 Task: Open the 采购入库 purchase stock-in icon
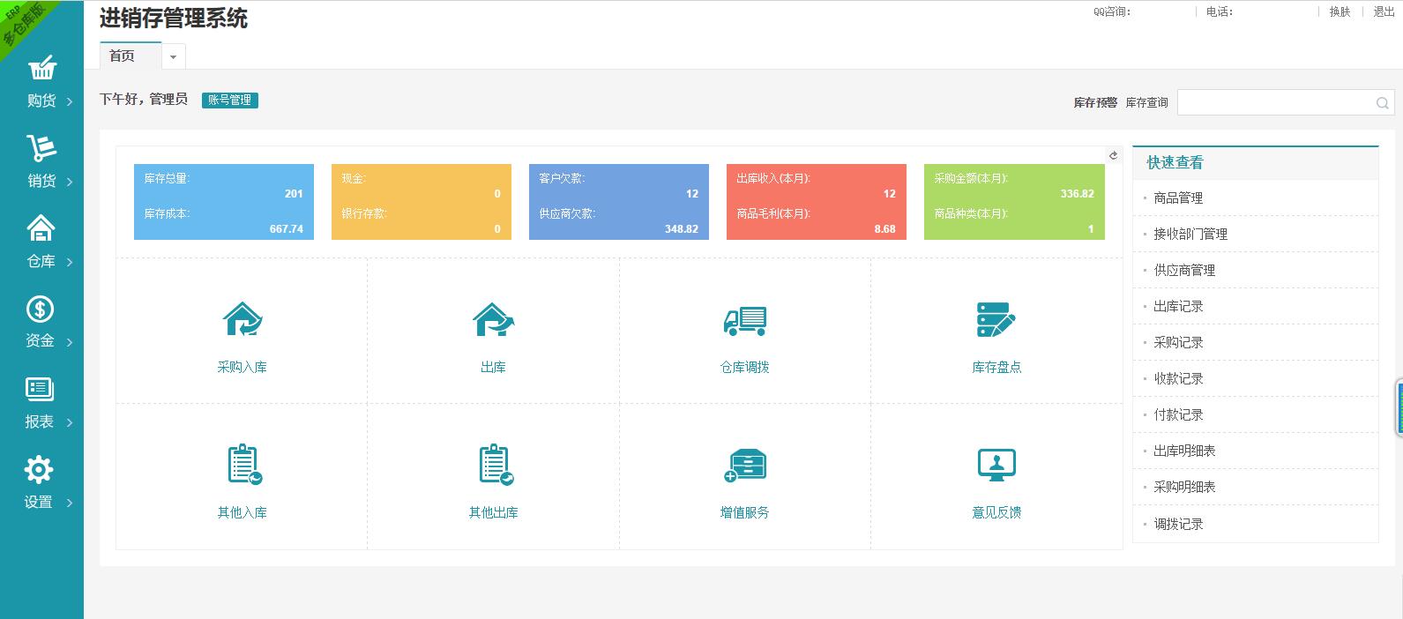[x=242, y=319]
